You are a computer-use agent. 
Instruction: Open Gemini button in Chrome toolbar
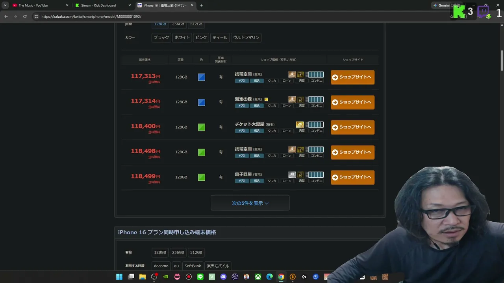446,6
